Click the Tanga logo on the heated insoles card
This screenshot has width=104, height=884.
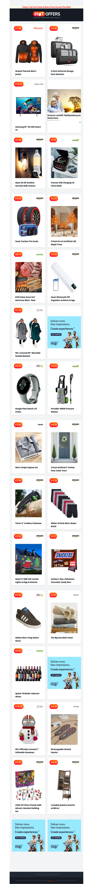[x=76, y=706]
